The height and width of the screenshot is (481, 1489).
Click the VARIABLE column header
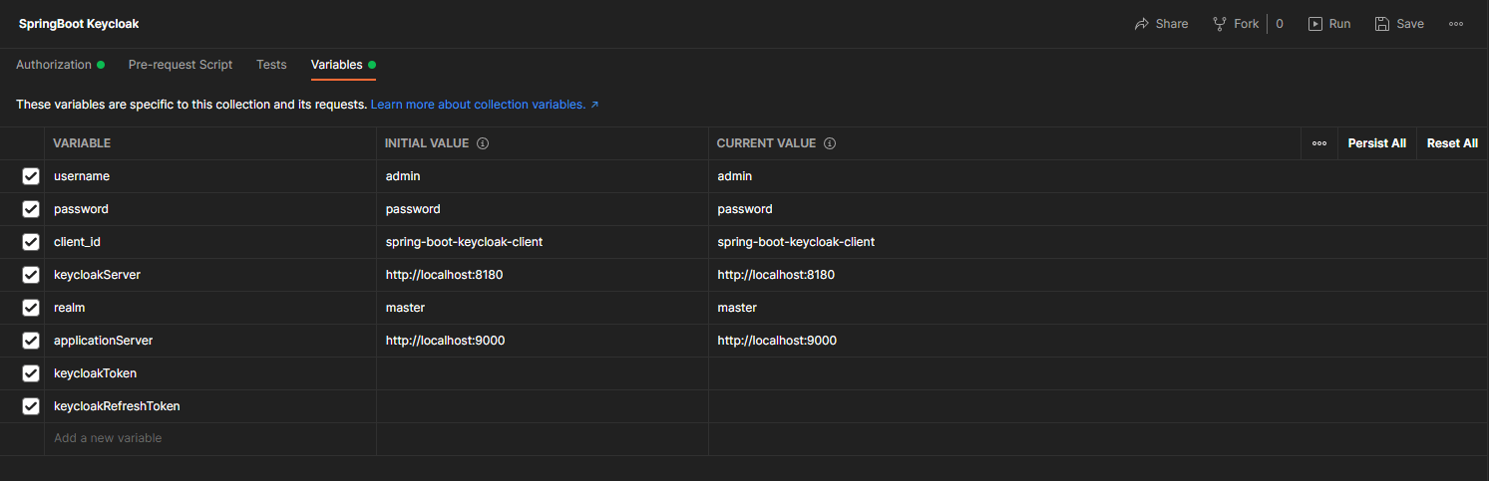[x=82, y=143]
